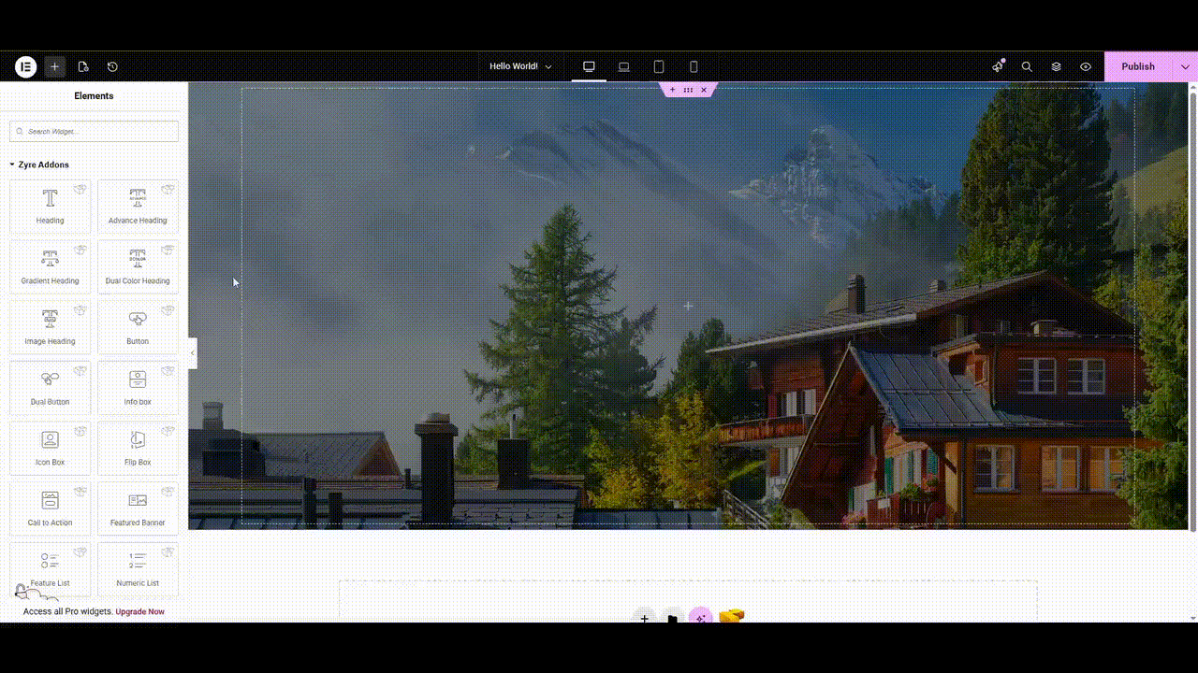This screenshot has width=1198, height=673.
Task: Select the Feature List widget
Action: 51,569
